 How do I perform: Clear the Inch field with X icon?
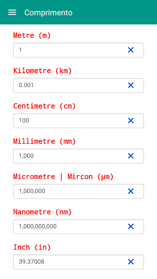click(131, 262)
